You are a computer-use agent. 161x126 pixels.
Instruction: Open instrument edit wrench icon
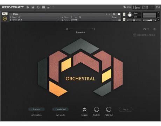coord(5,14)
